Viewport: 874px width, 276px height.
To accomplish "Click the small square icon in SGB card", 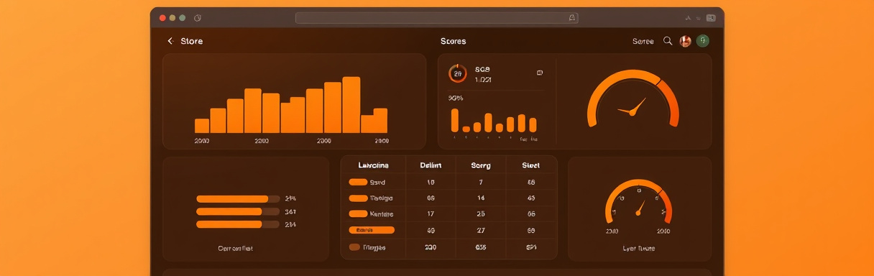I will 540,73.
